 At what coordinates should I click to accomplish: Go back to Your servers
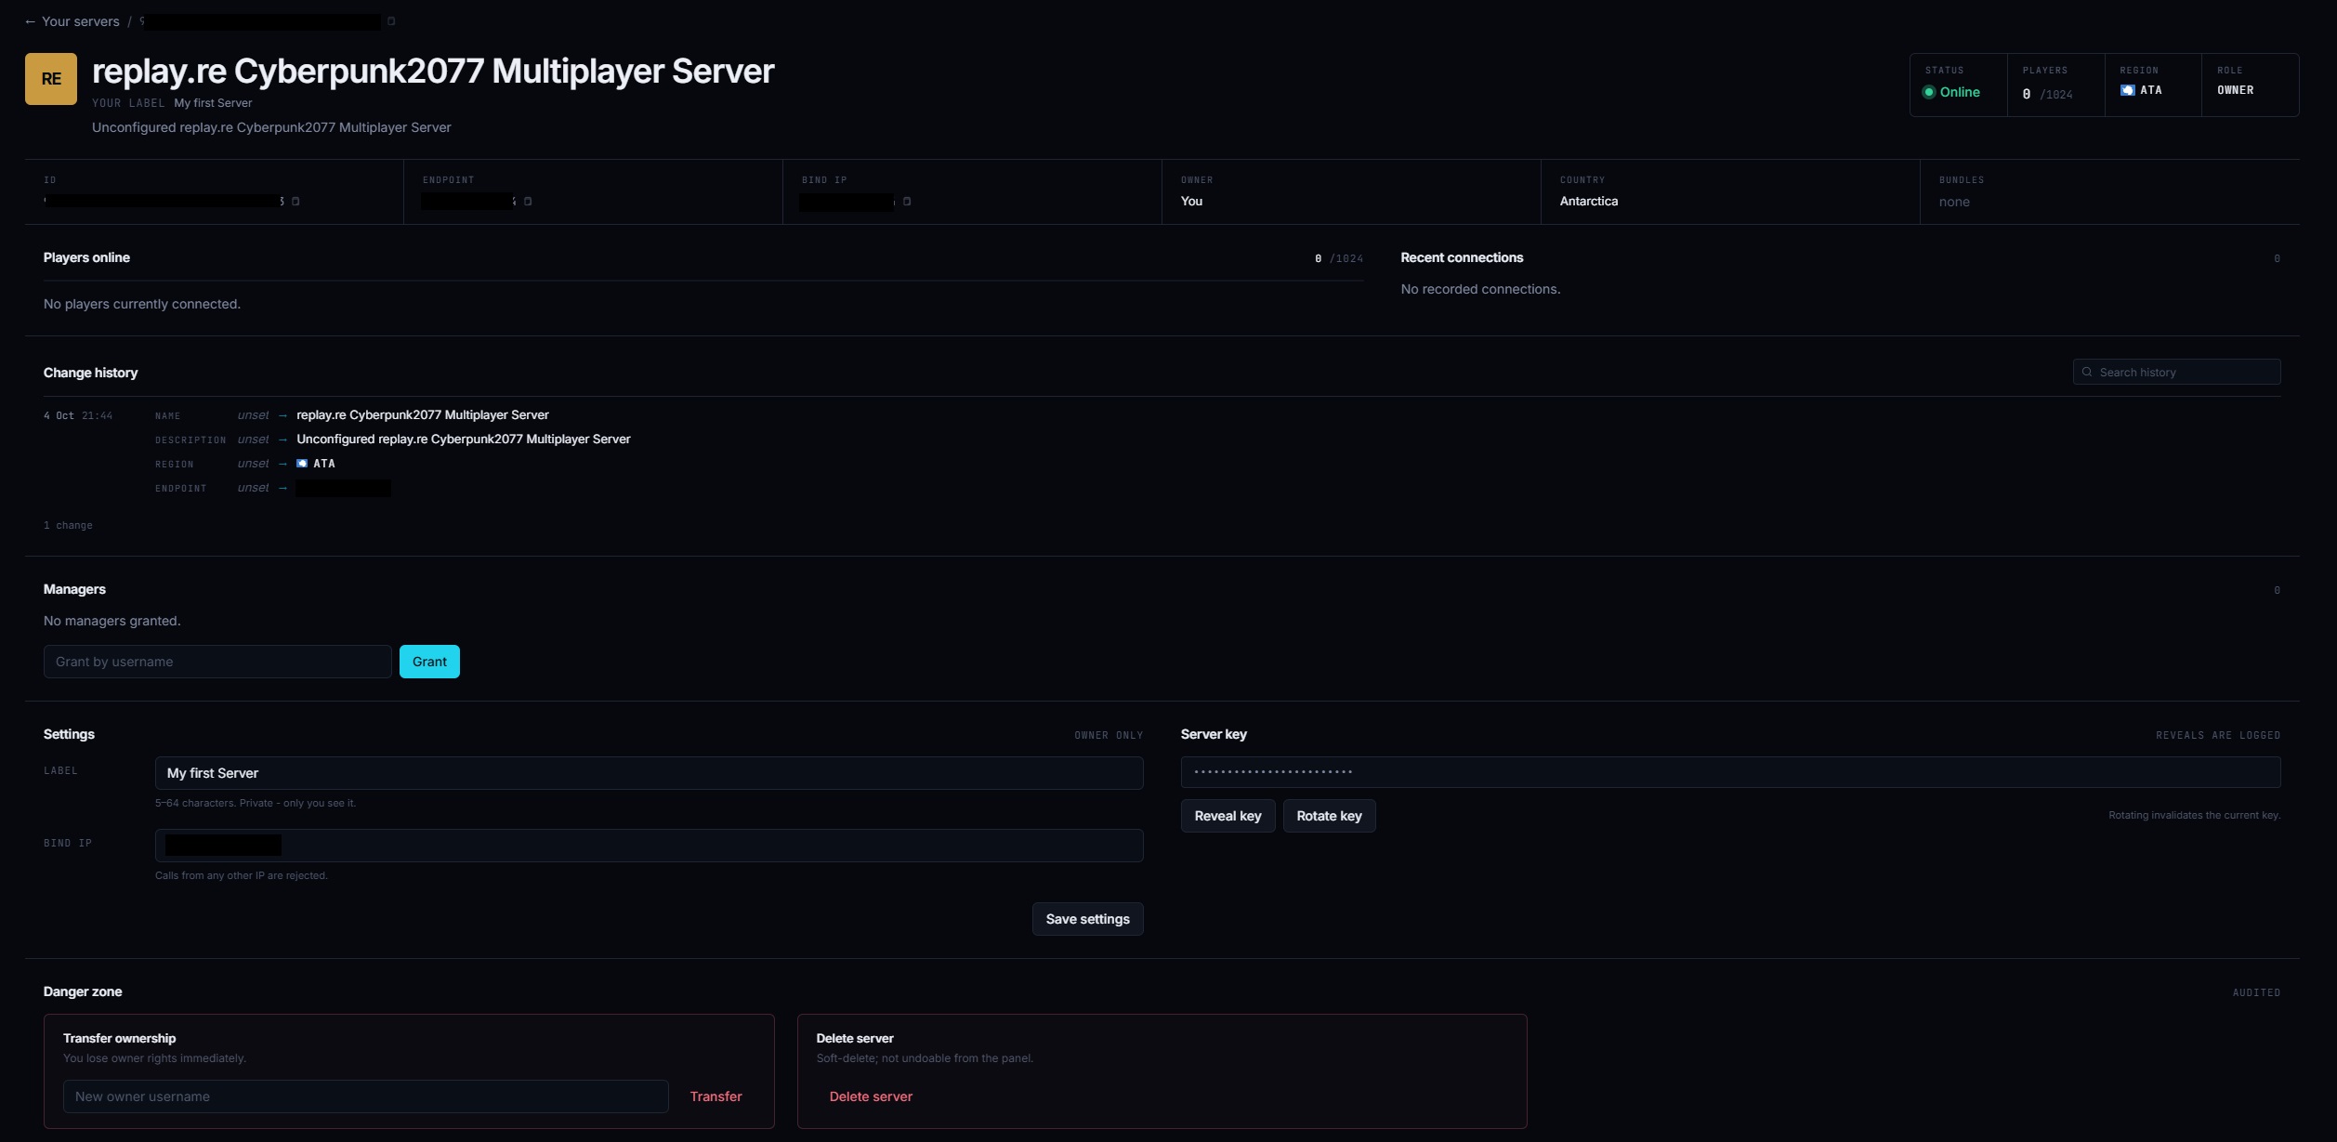click(72, 21)
